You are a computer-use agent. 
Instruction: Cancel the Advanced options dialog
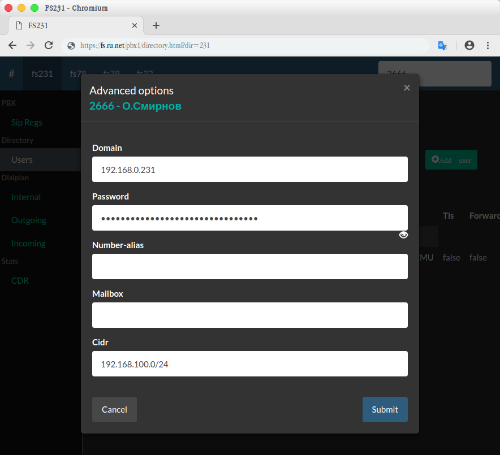[x=114, y=409]
